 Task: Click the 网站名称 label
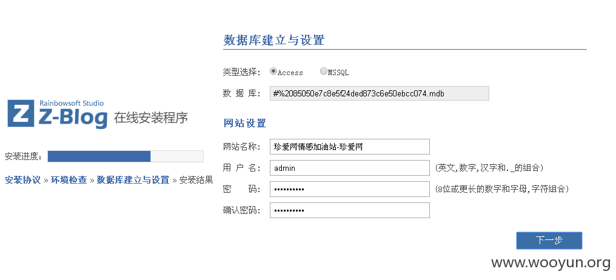[241, 147]
